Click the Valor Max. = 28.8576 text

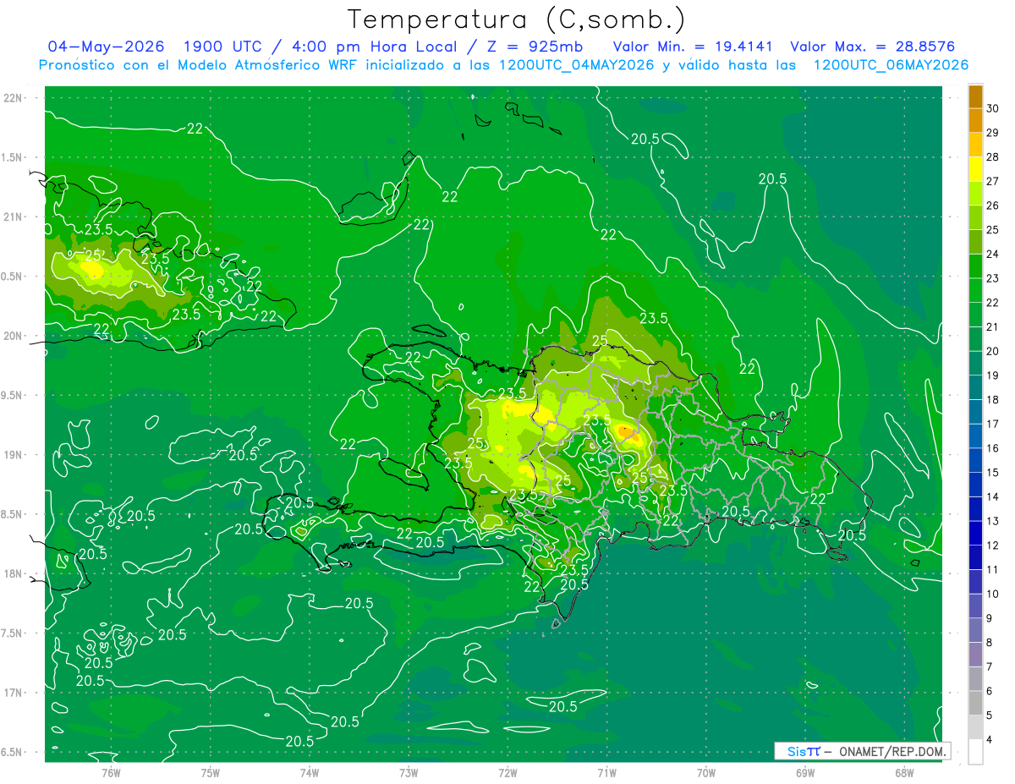(872, 47)
